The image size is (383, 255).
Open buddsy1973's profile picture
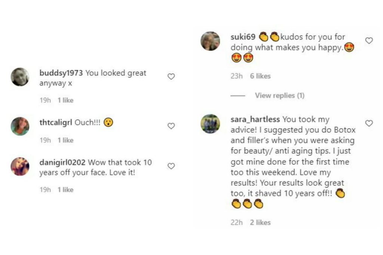[x=20, y=77]
